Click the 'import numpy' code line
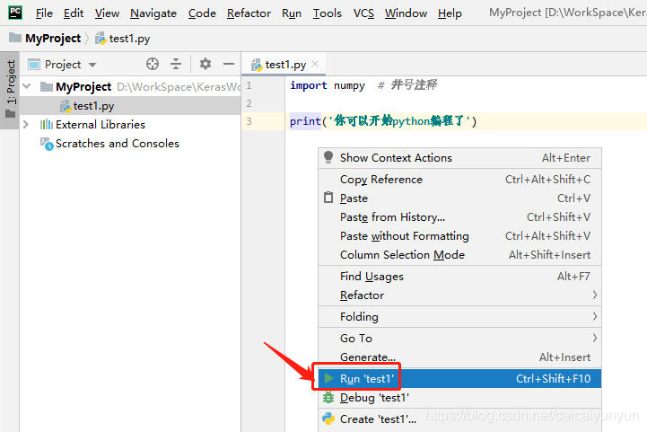647x432 pixels. point(328,85)
